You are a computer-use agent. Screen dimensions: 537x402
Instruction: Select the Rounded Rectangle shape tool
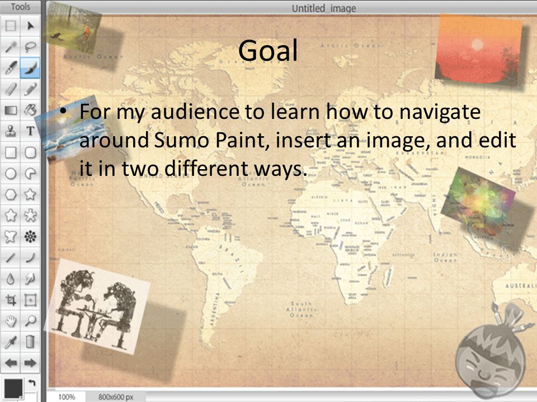[30, 152]
